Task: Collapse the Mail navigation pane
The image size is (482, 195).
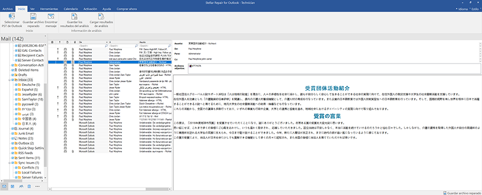Action: point(46,36)
